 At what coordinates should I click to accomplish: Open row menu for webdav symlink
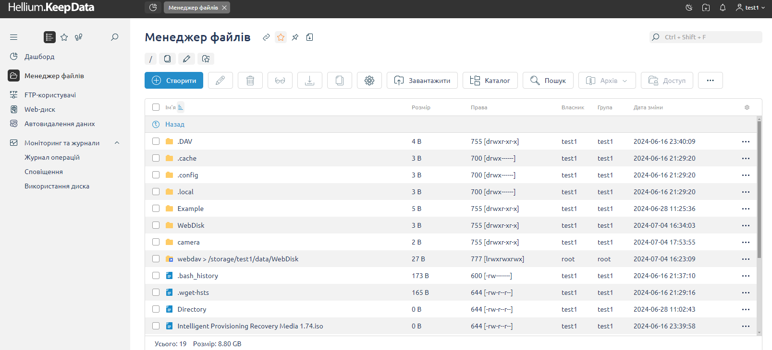click(746, 259)
